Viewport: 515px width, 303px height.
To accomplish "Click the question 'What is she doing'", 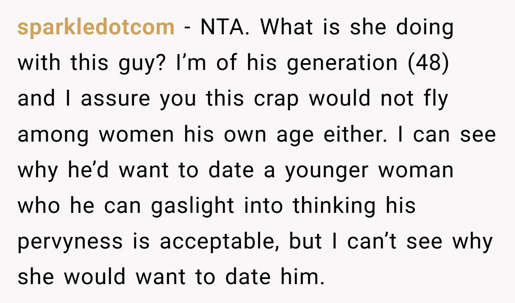I will [x=357, y=28].
